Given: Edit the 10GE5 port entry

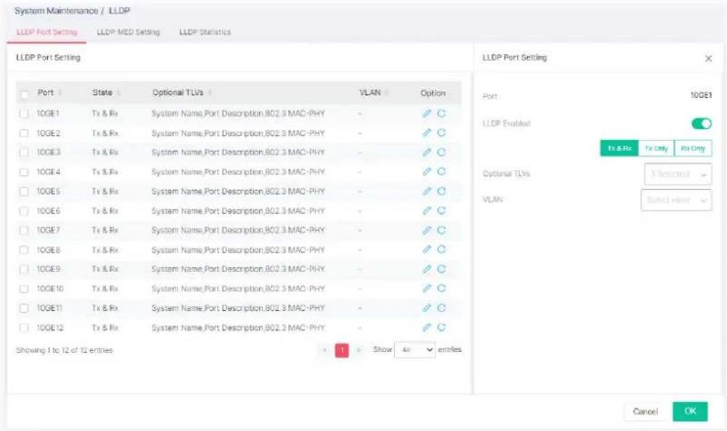Looking at the screenshot, I should pyautogui.click(x=427, y=192).
